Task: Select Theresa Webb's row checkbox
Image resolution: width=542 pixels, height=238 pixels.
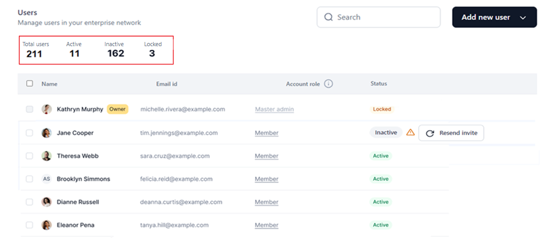Action: pyautogui.click(x=29, y=156)
